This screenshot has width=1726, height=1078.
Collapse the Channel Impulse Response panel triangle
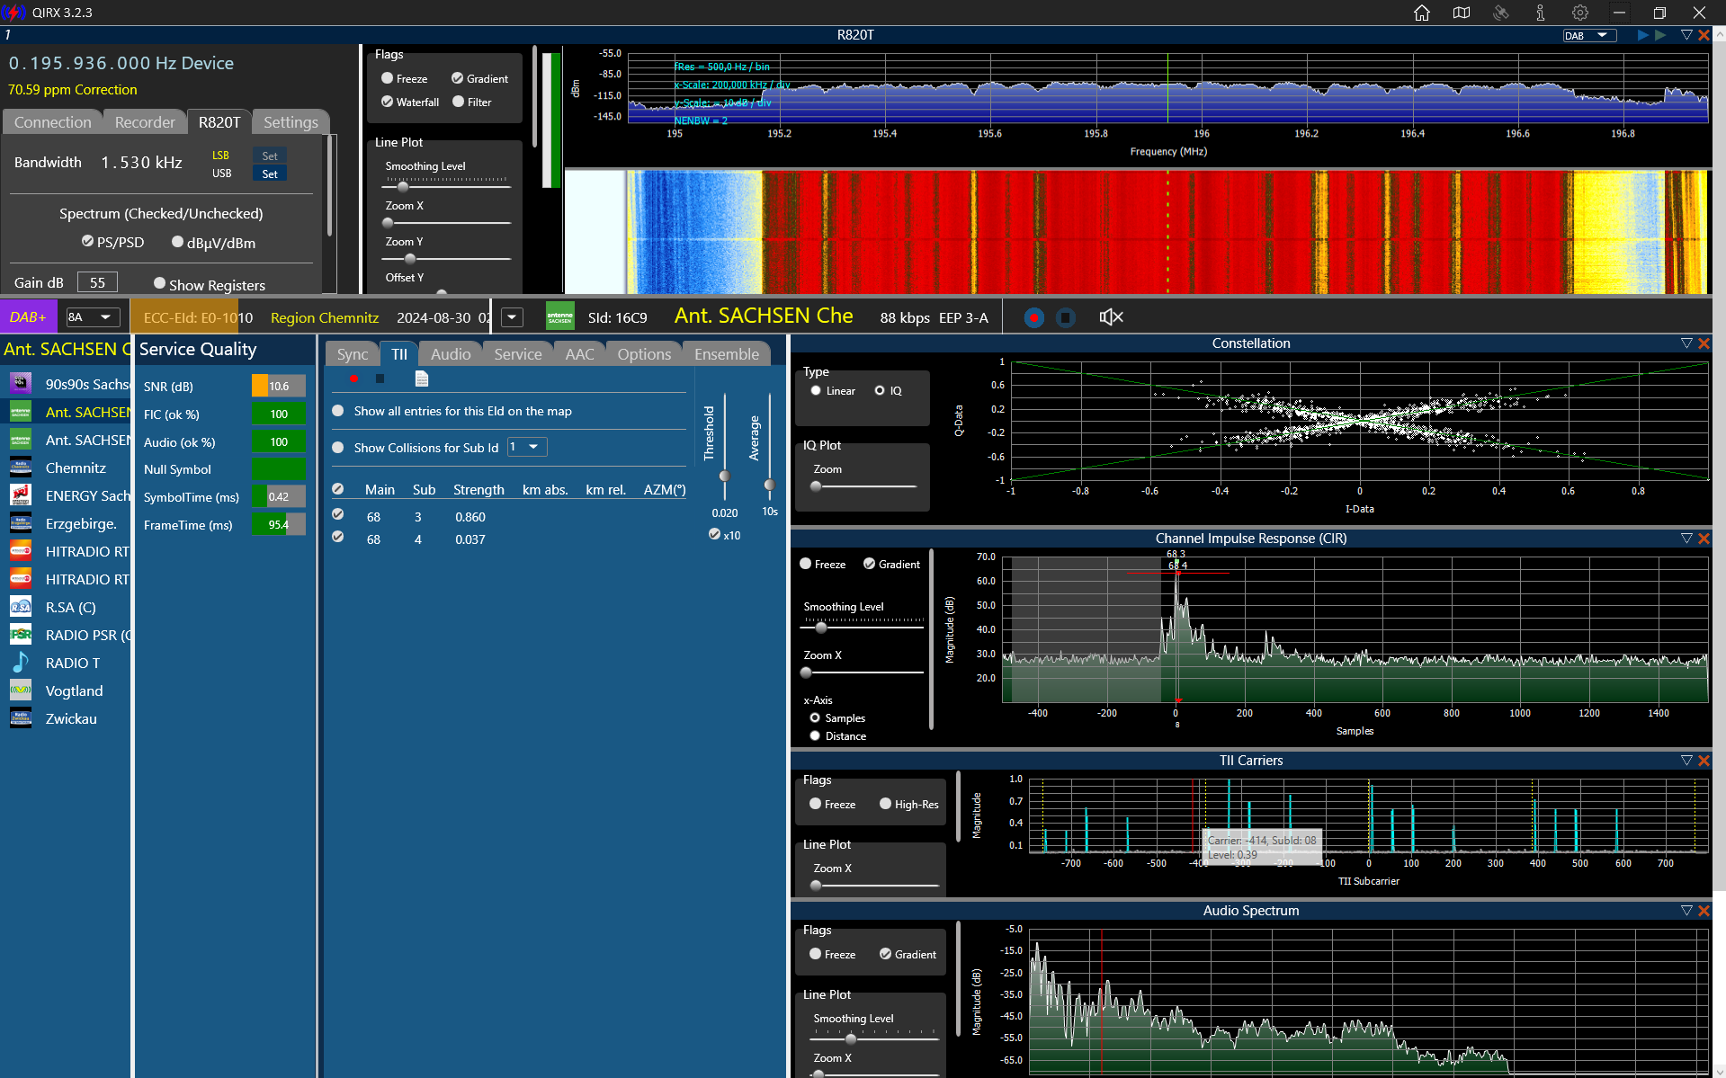pyautogui.click(x=1686, y=539)
